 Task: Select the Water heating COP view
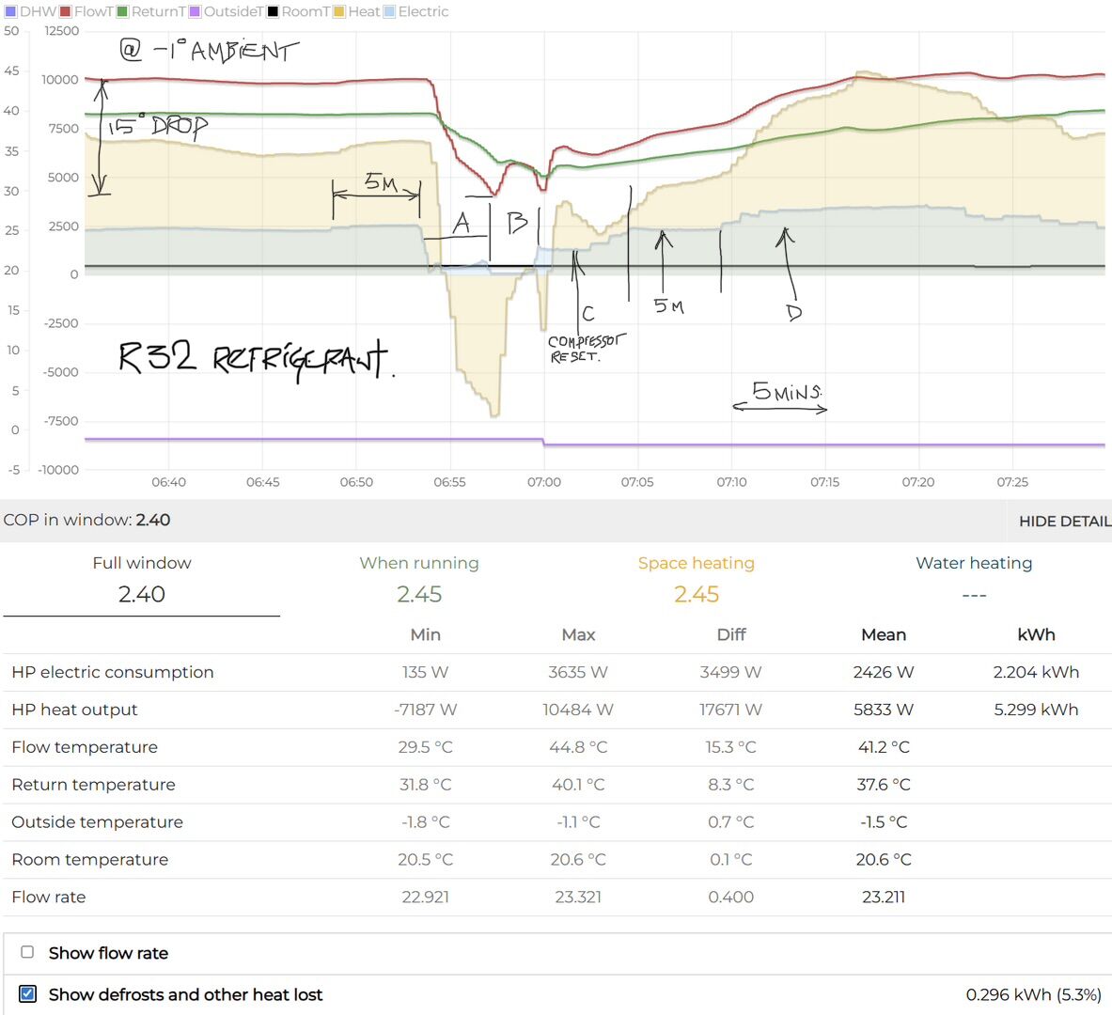(x=974, y=579)
